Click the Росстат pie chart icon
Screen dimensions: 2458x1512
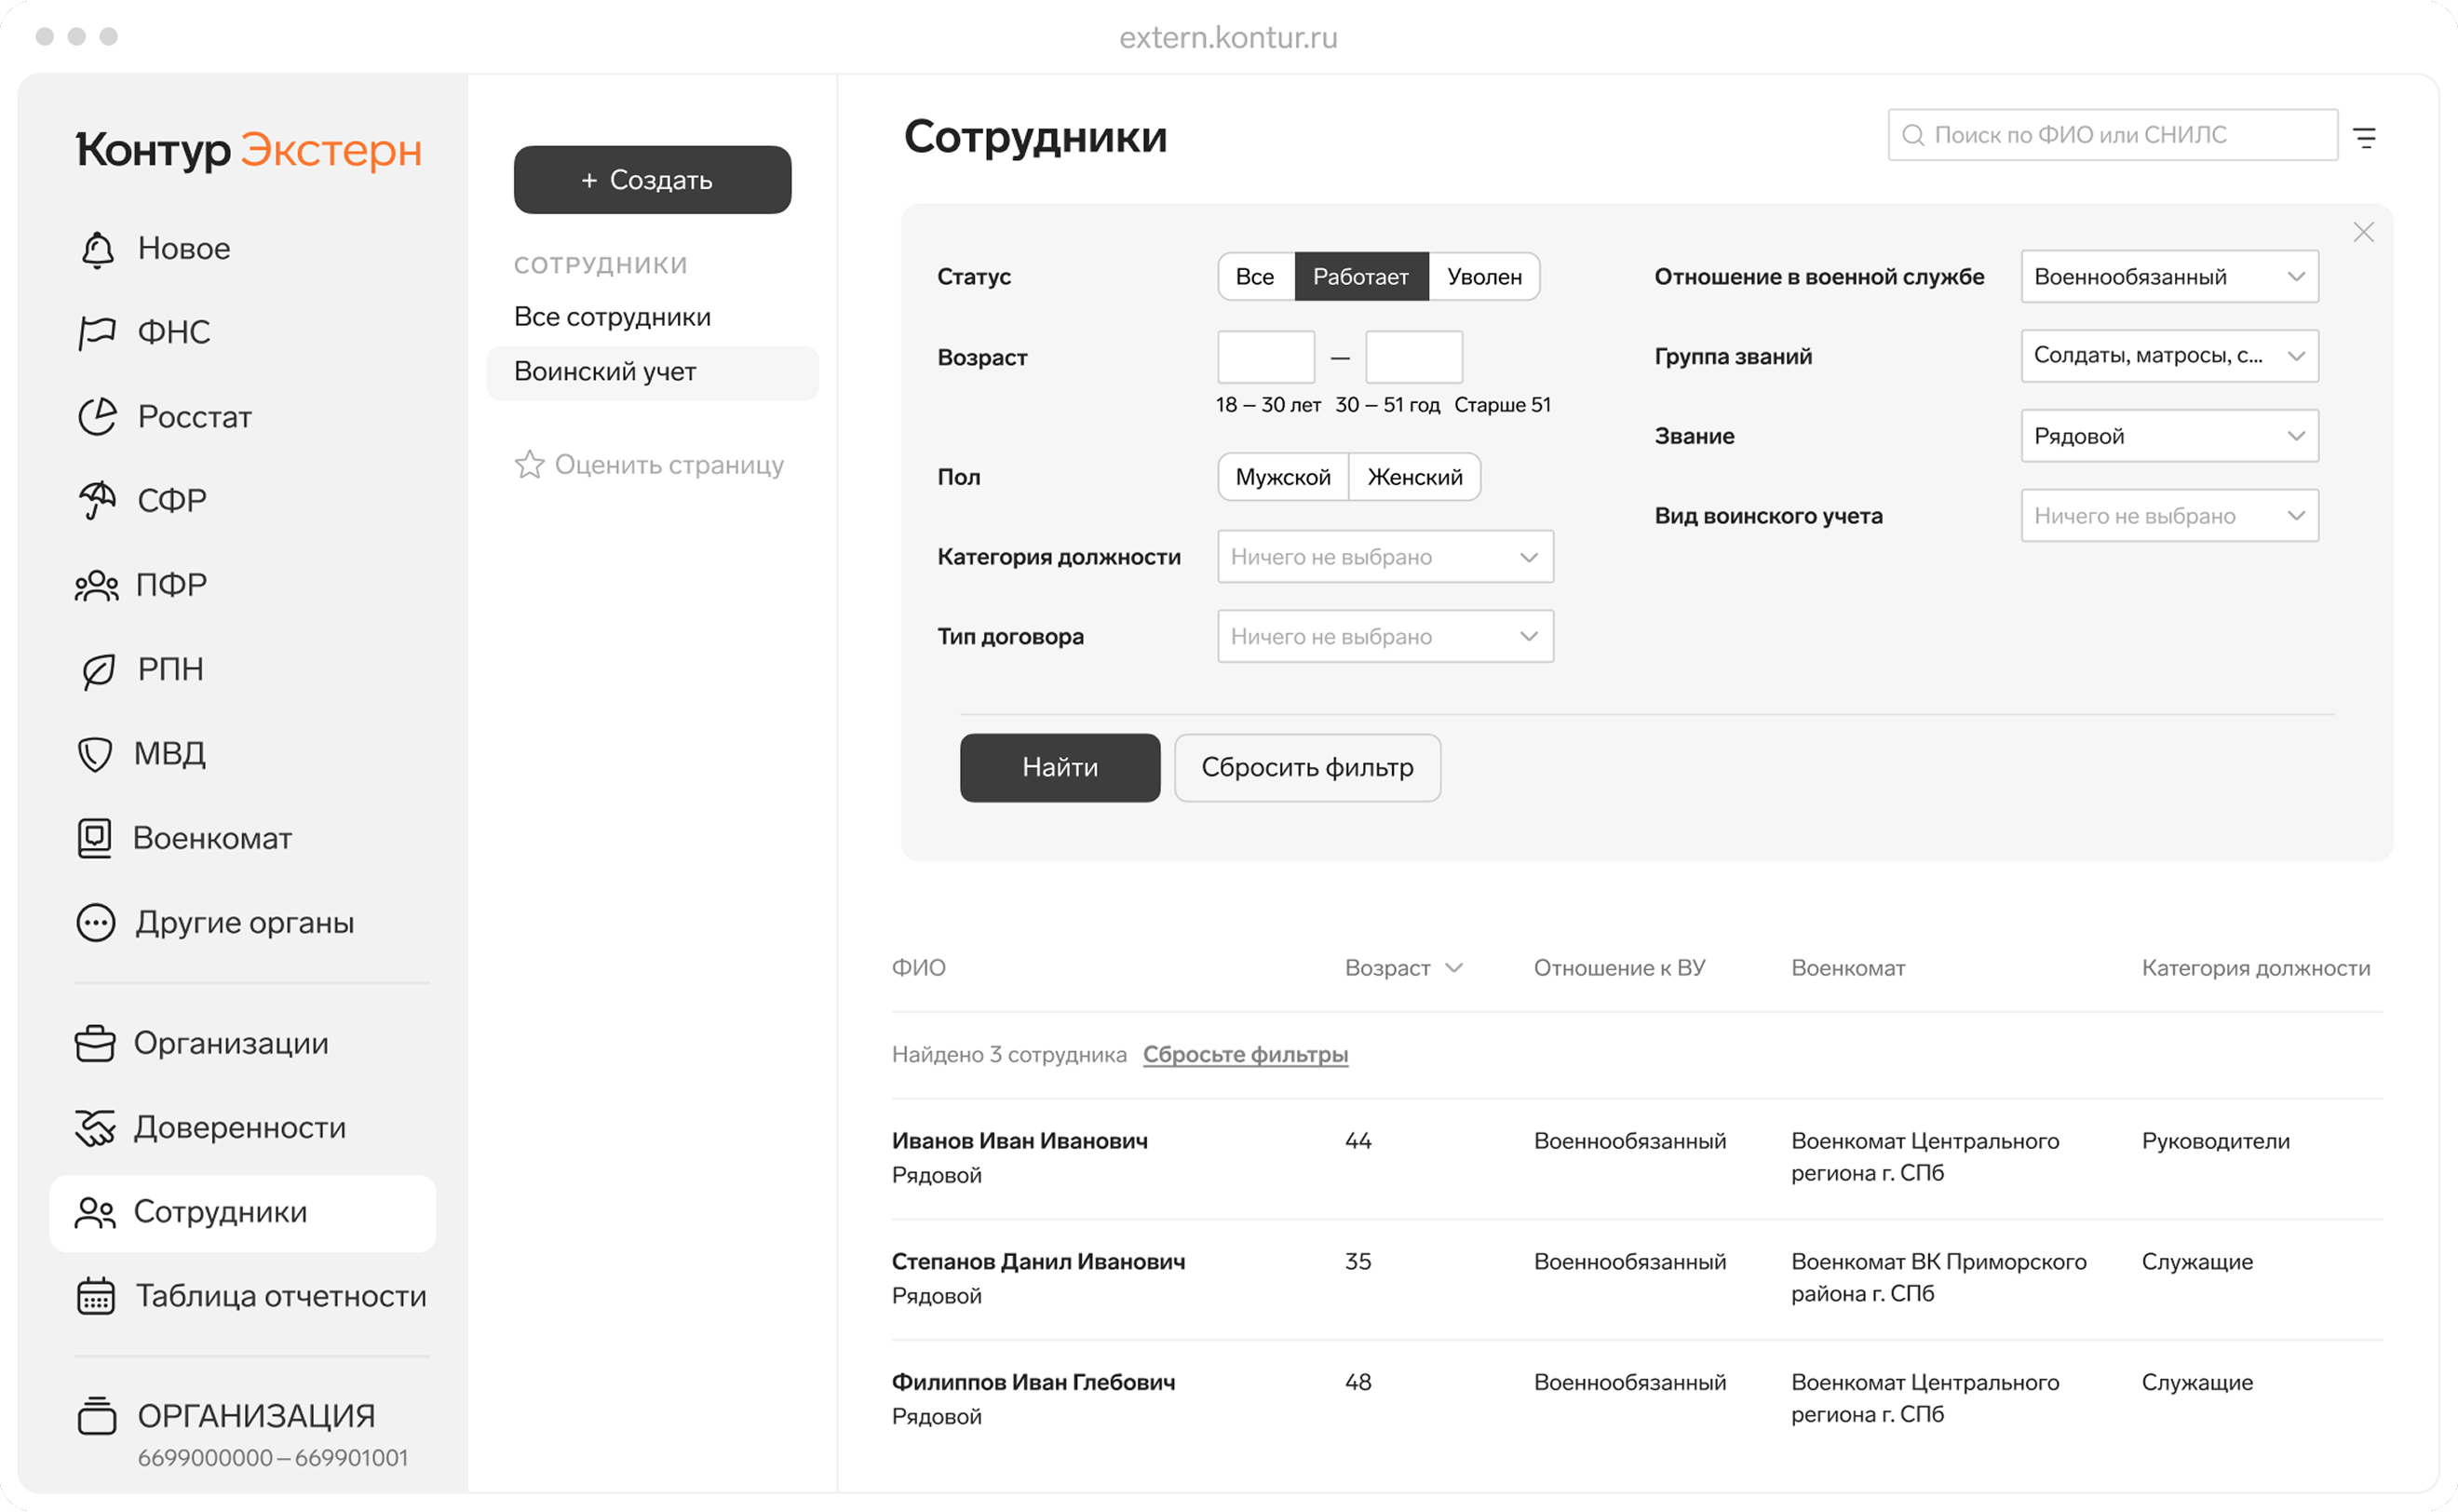click(x=97, y=416)
